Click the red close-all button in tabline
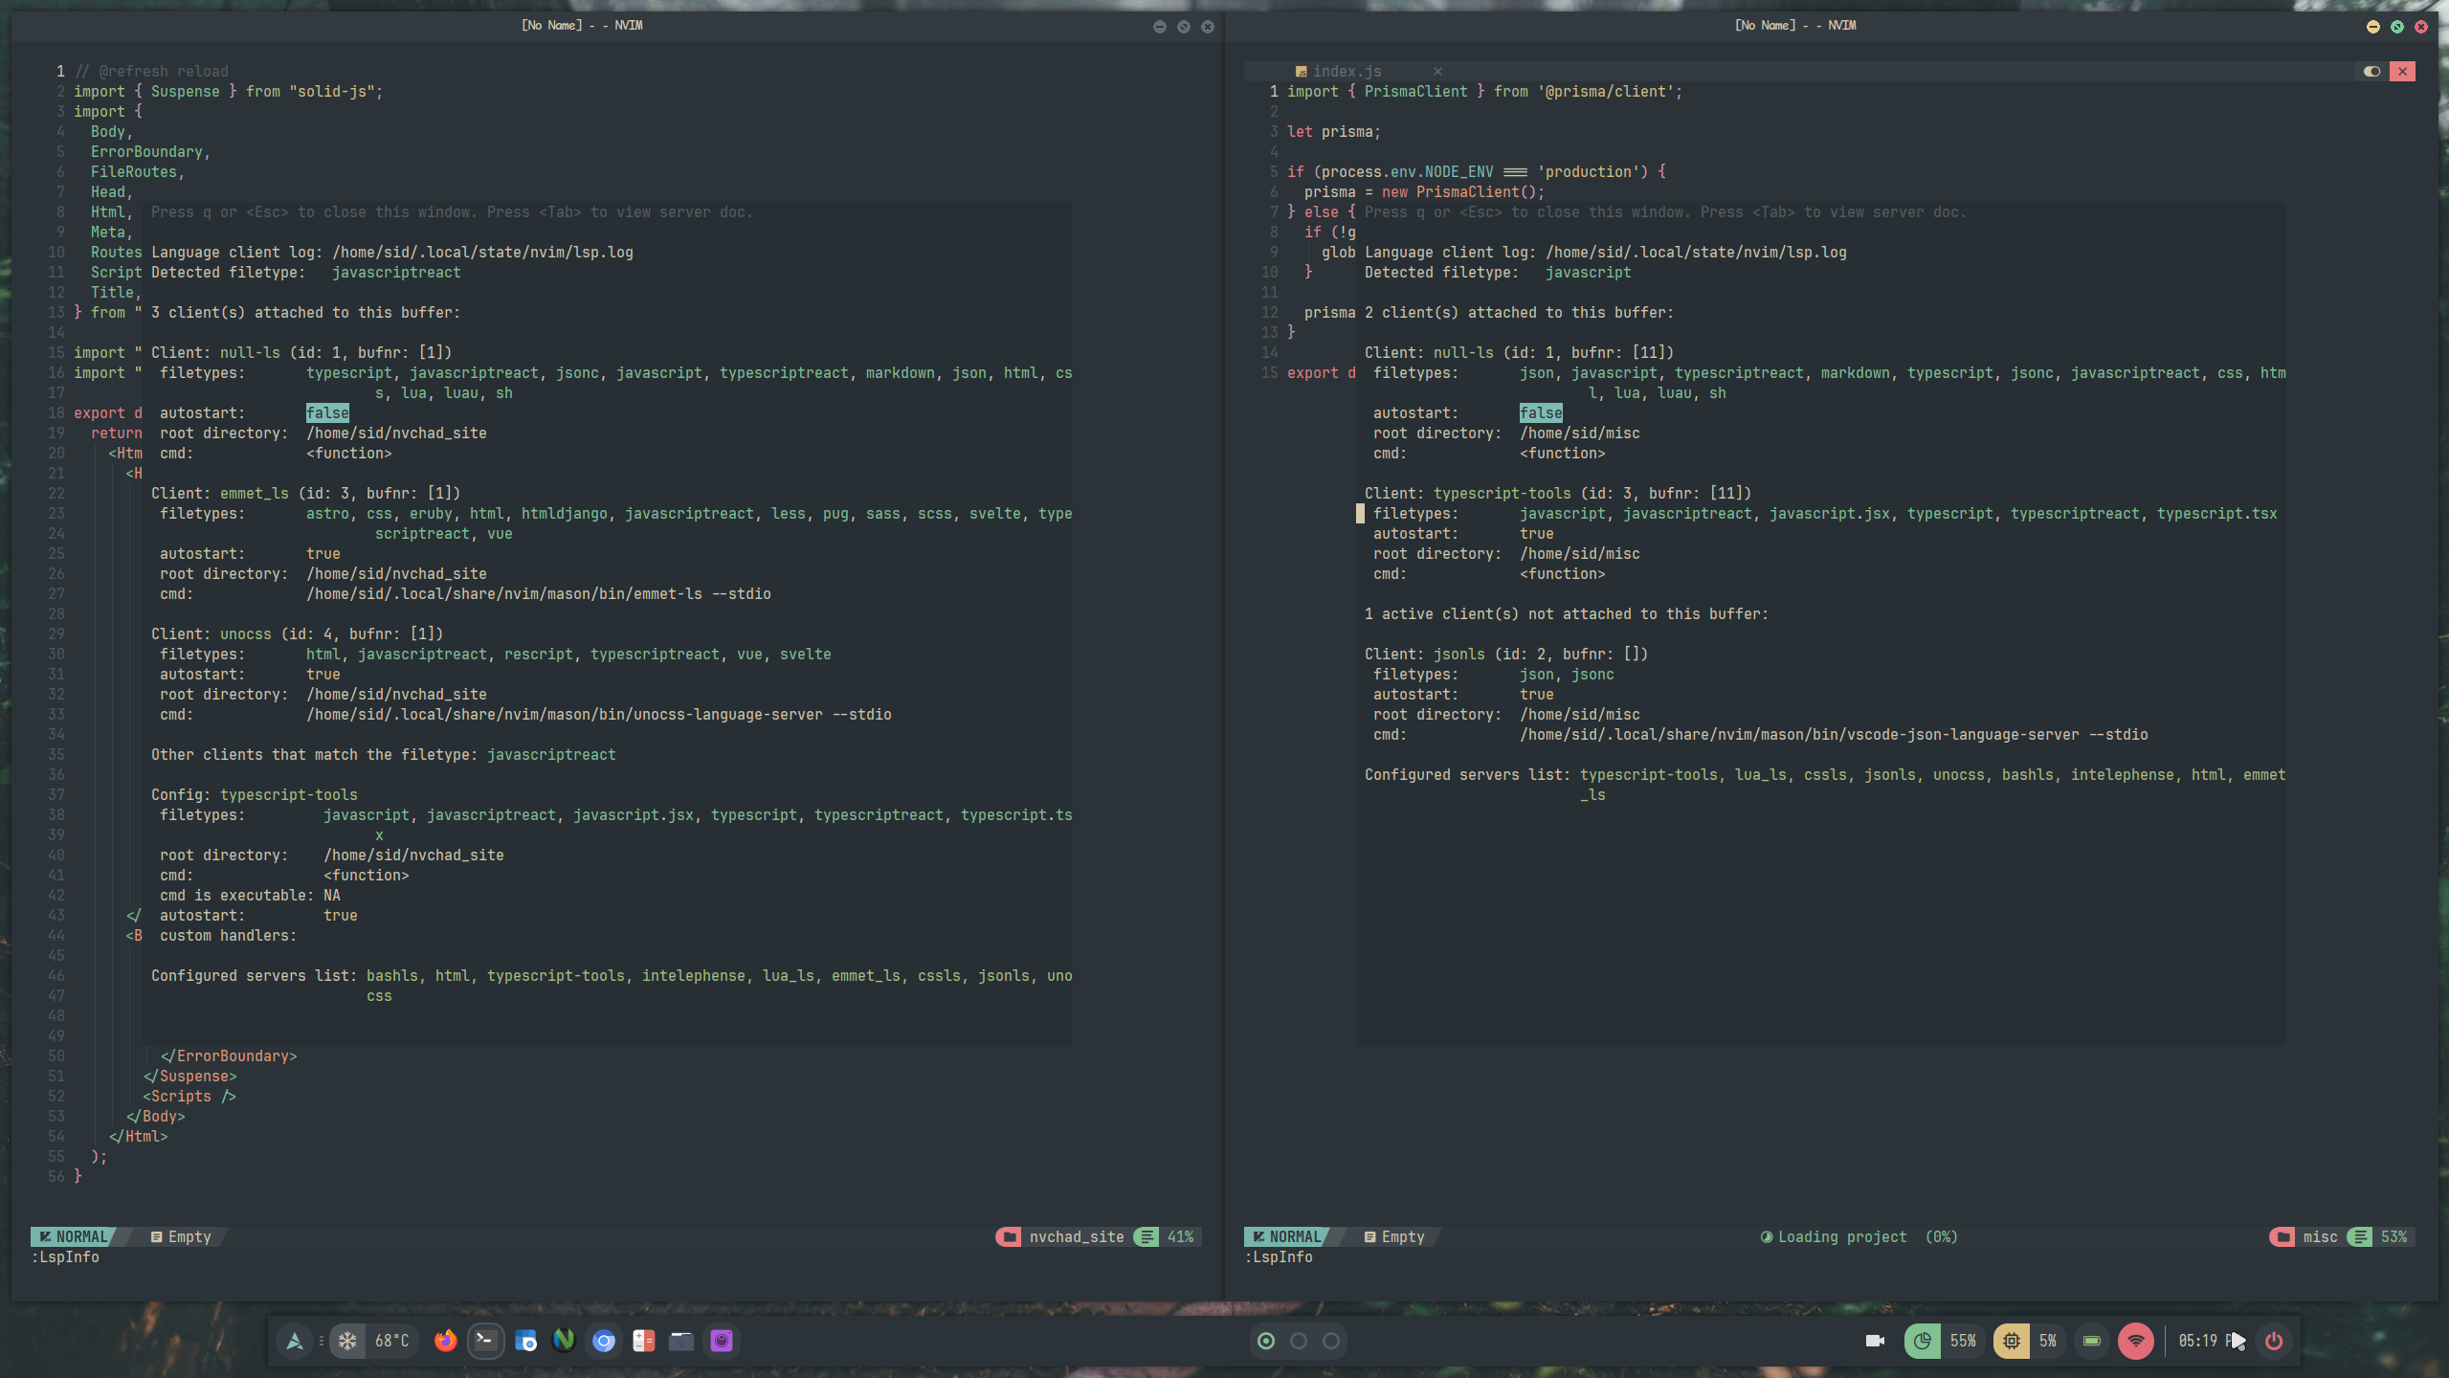This screenshot has width=2449, height=1378. (x=2402, y=71)
